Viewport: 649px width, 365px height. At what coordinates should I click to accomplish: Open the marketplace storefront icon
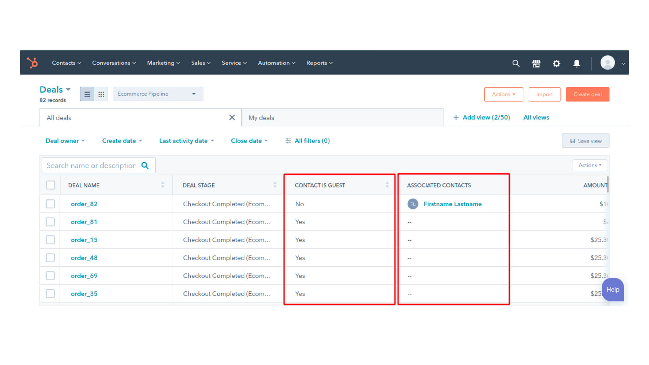click(536, 63)
